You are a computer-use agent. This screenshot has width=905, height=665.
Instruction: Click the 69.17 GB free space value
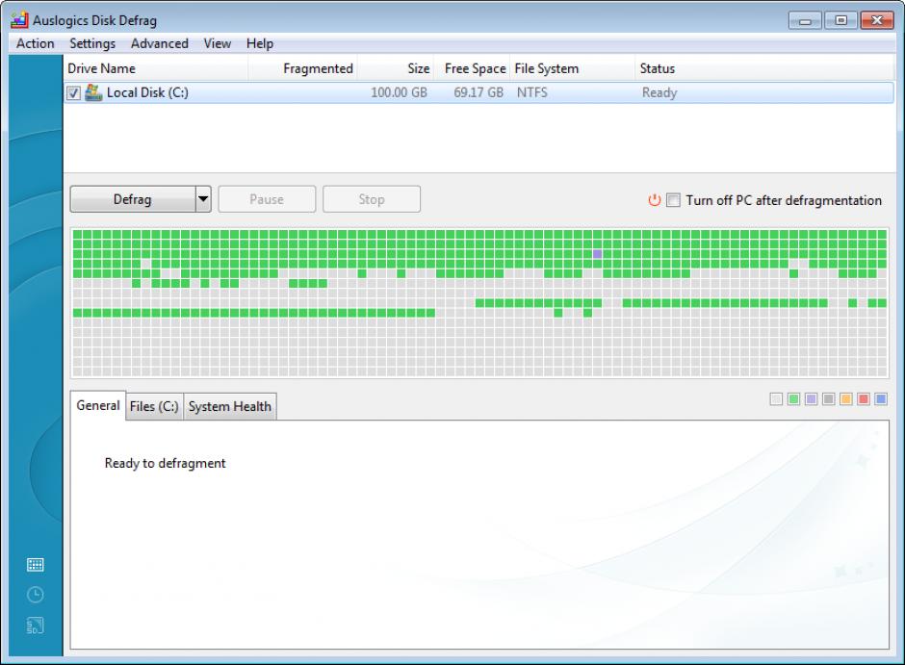pos(478,92)
